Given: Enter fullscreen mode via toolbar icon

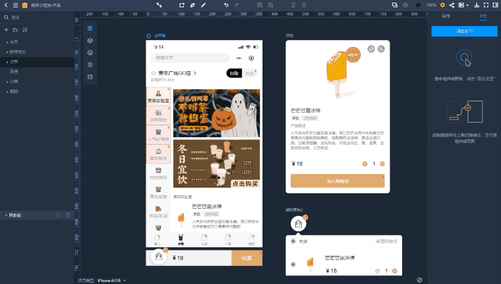Looking at the screenshot, I should tap(486, 5).
